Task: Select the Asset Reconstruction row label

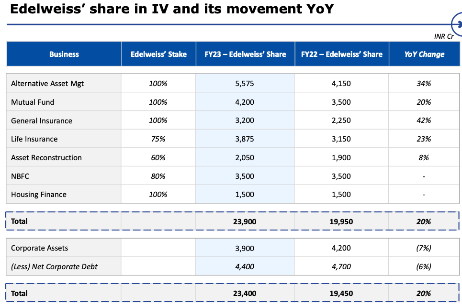Action: (x=46, y=157)
